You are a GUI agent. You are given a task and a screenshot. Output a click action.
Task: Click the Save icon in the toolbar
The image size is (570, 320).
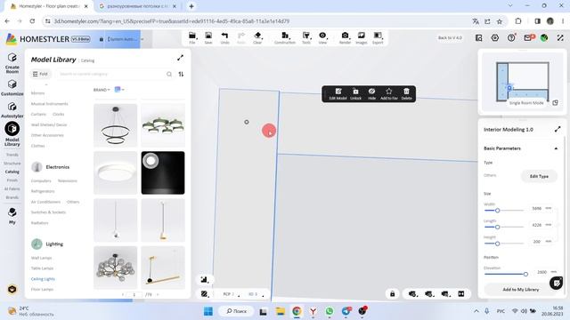pyautogui.click(x=208, y=37)
